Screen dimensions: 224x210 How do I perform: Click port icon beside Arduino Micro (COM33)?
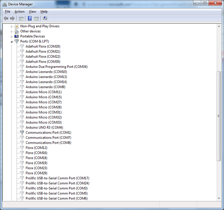coord(22,122)
